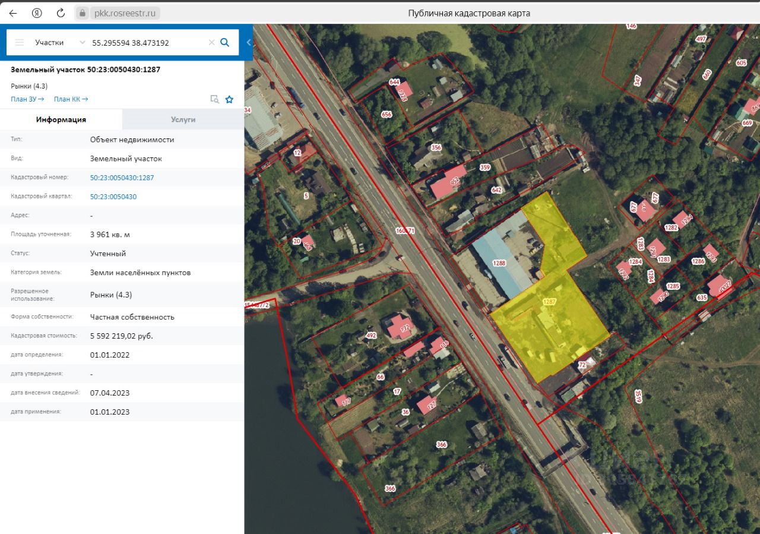Switch to the Услуги tab
The image size is (760, 534).
183,119
